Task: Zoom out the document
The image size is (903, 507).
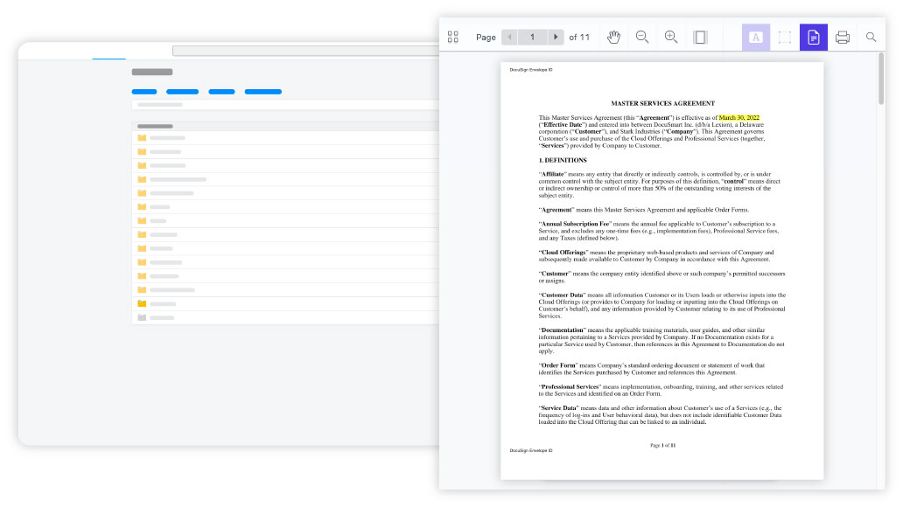Action: pos(642,37)
